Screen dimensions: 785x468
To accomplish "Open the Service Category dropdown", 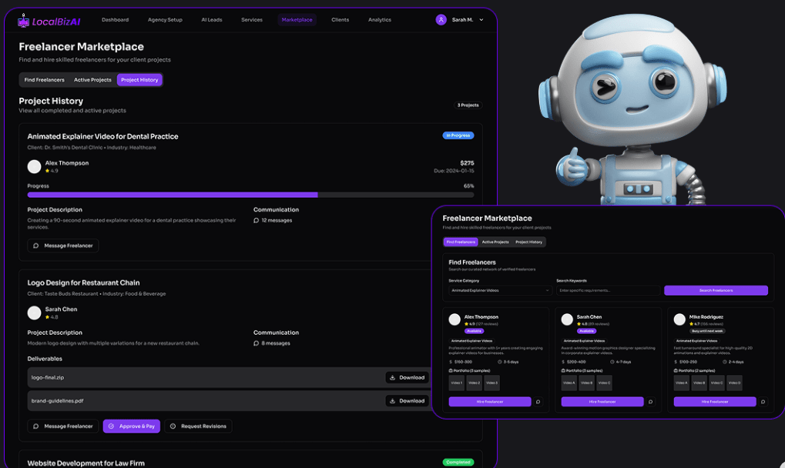I will pos(500,290).
